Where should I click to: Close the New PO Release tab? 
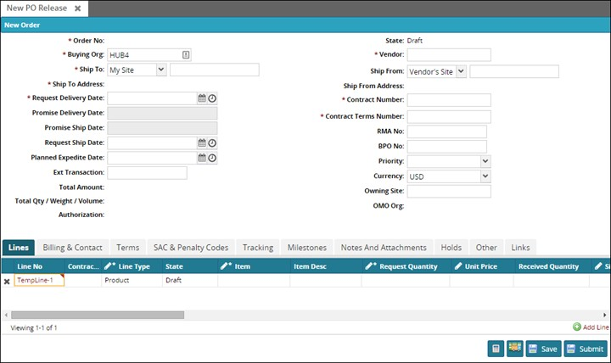[77, 8]
